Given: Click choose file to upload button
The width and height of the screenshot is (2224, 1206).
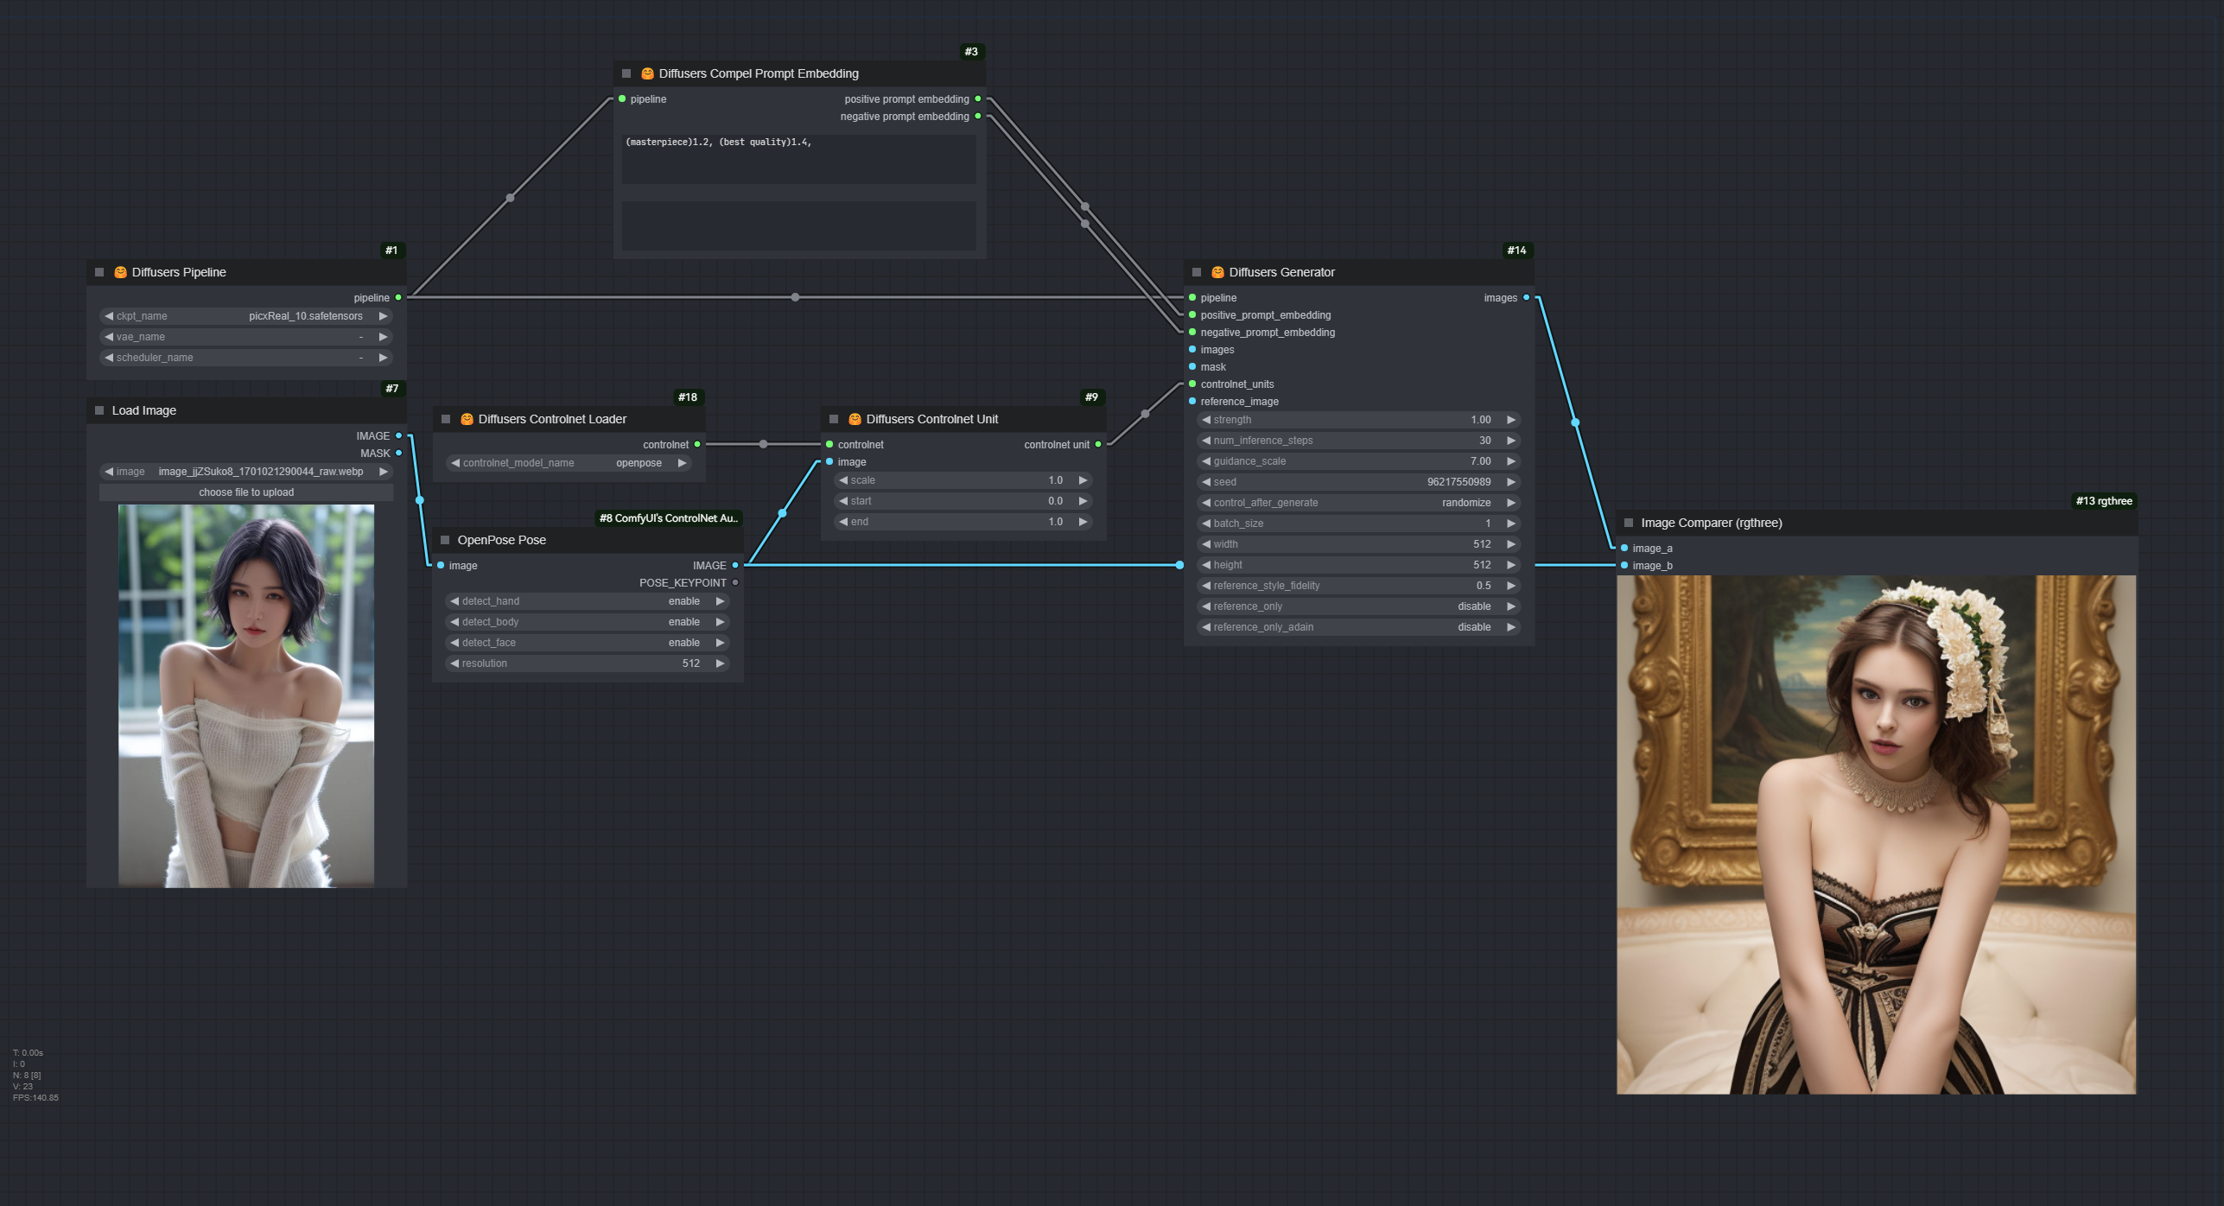Looking at the screenshot, I should (x=246, y=492).
